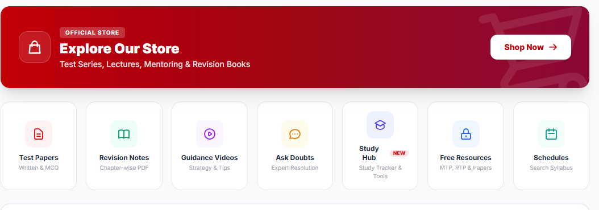Click the Explore Our Store heading
The width and height of the screenshot is (599, 210).
tap(119, 48)
